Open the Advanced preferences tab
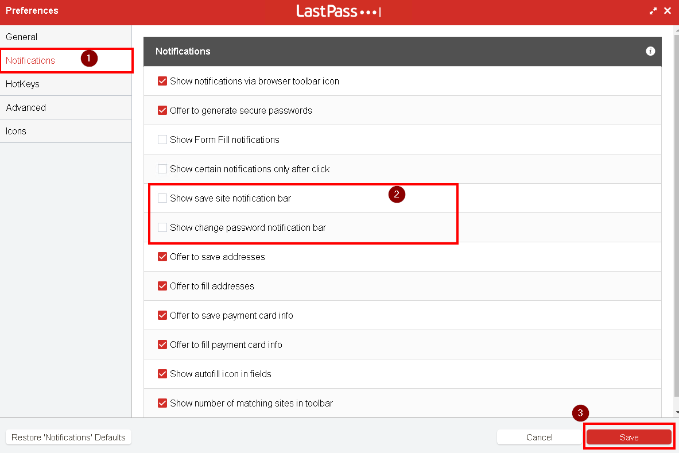679x453 pixels. click(x=66, y=107)
